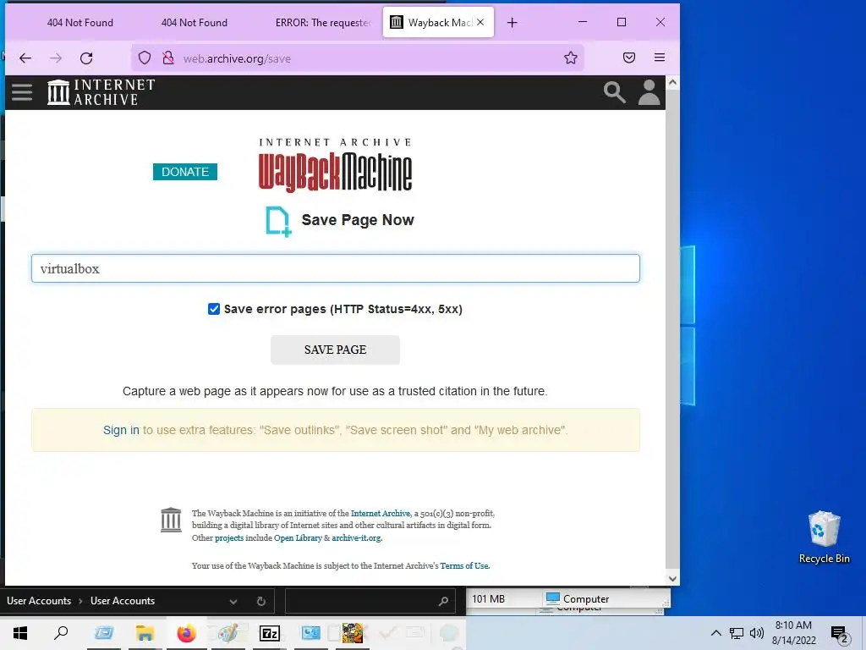
Task: Switch to Firefox in the taskbar
Action: pyautogui.click(x=186, y=633)
